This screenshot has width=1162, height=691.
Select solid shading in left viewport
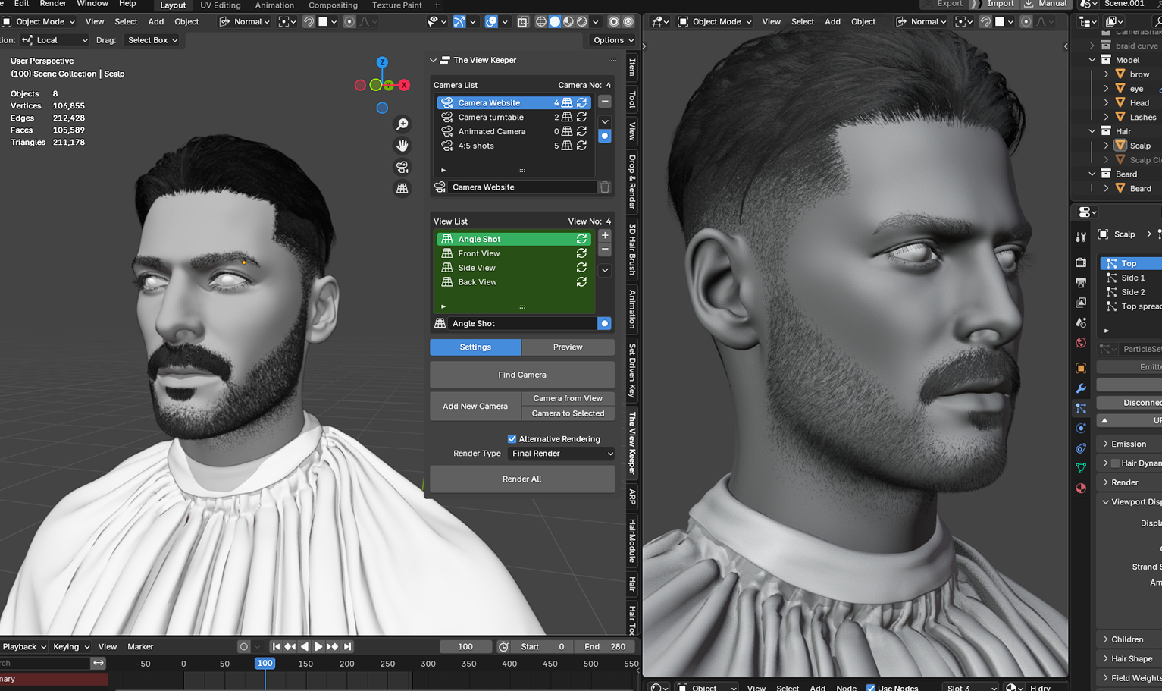pos(555,22)
